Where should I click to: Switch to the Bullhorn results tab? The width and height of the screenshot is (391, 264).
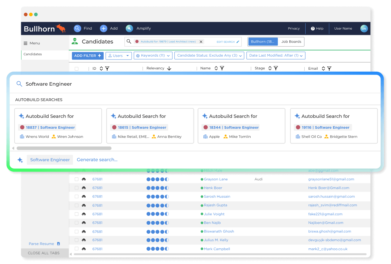tap(263, 42)
